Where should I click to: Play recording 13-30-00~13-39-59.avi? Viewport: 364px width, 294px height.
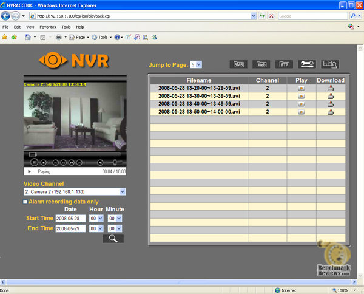[301, 96]
